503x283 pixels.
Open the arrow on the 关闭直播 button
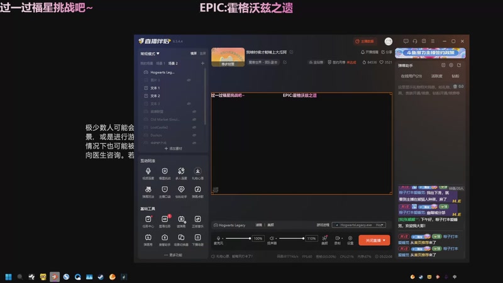(384, 240)
